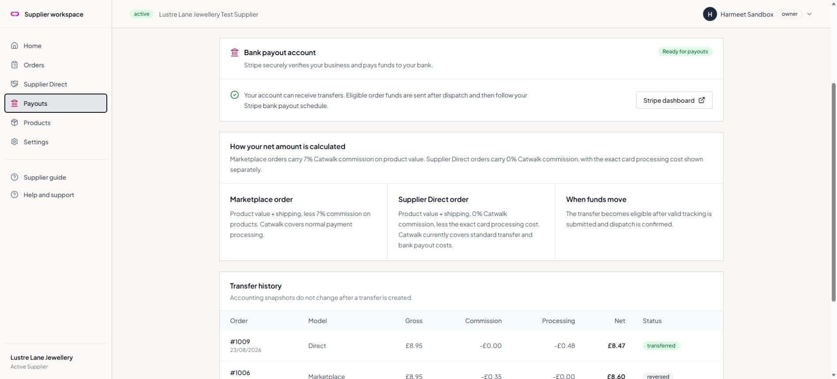The width and height of the screenshot is (837, 379).
Task: Click the Orders clipboard icon
Action: point(15,65)
